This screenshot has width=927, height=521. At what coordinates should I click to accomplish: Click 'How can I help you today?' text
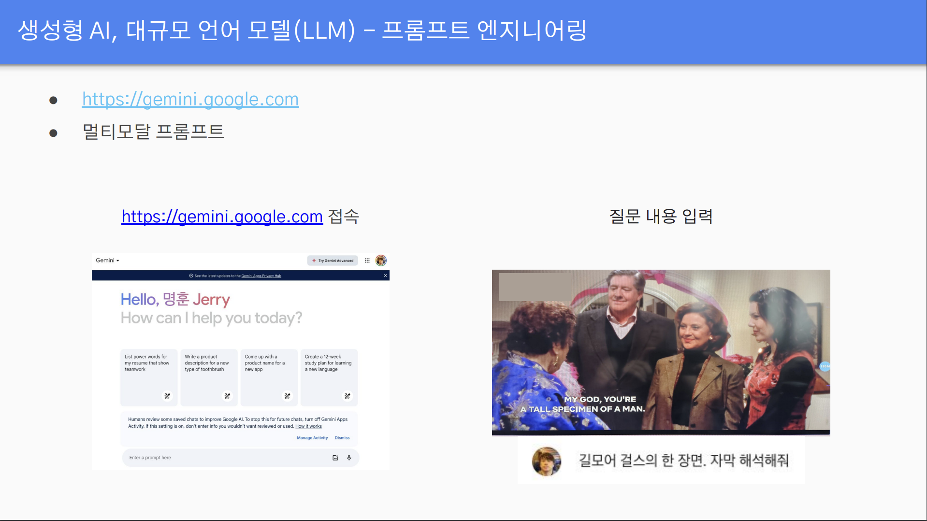point(211,318)
